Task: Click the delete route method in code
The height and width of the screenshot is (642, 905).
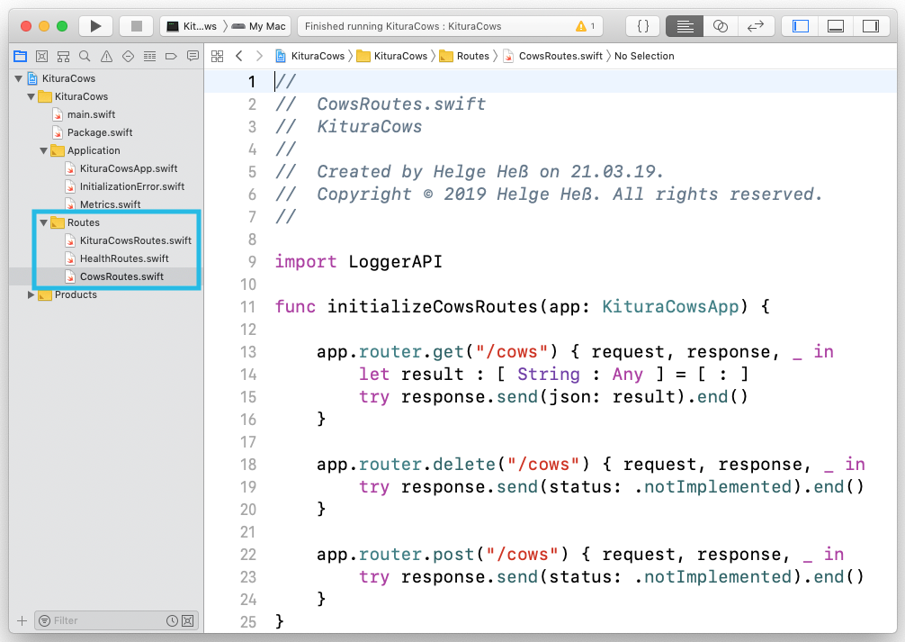Action: [x=464, y=465]
